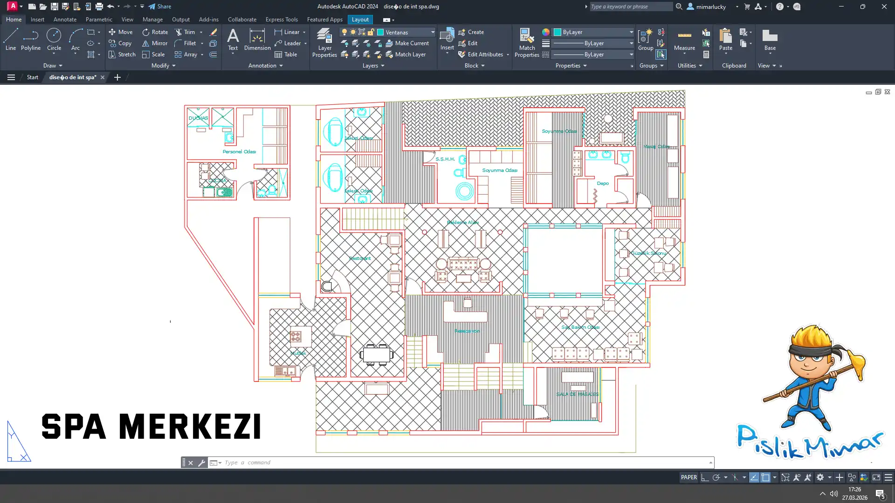
Task: Click the Insert block icon
Action: click(x=447, y=36)
